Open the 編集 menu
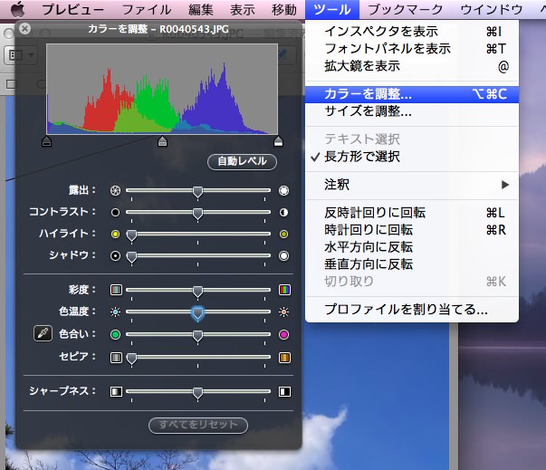 201,9
